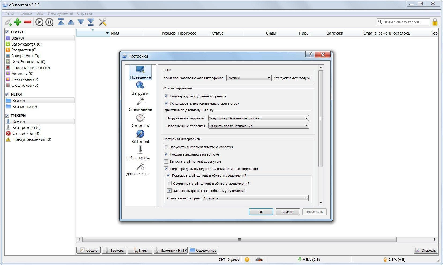Open the Правка menu
The image size is (443, 265).
pyautogui.click(x=25, y=13)
